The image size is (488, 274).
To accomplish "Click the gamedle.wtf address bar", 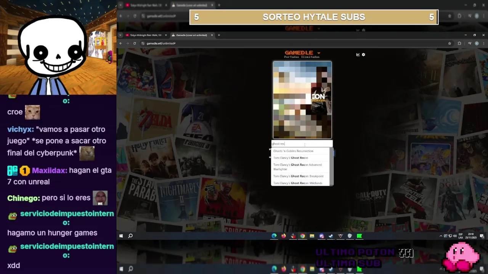I will click(x=297, y=43).
